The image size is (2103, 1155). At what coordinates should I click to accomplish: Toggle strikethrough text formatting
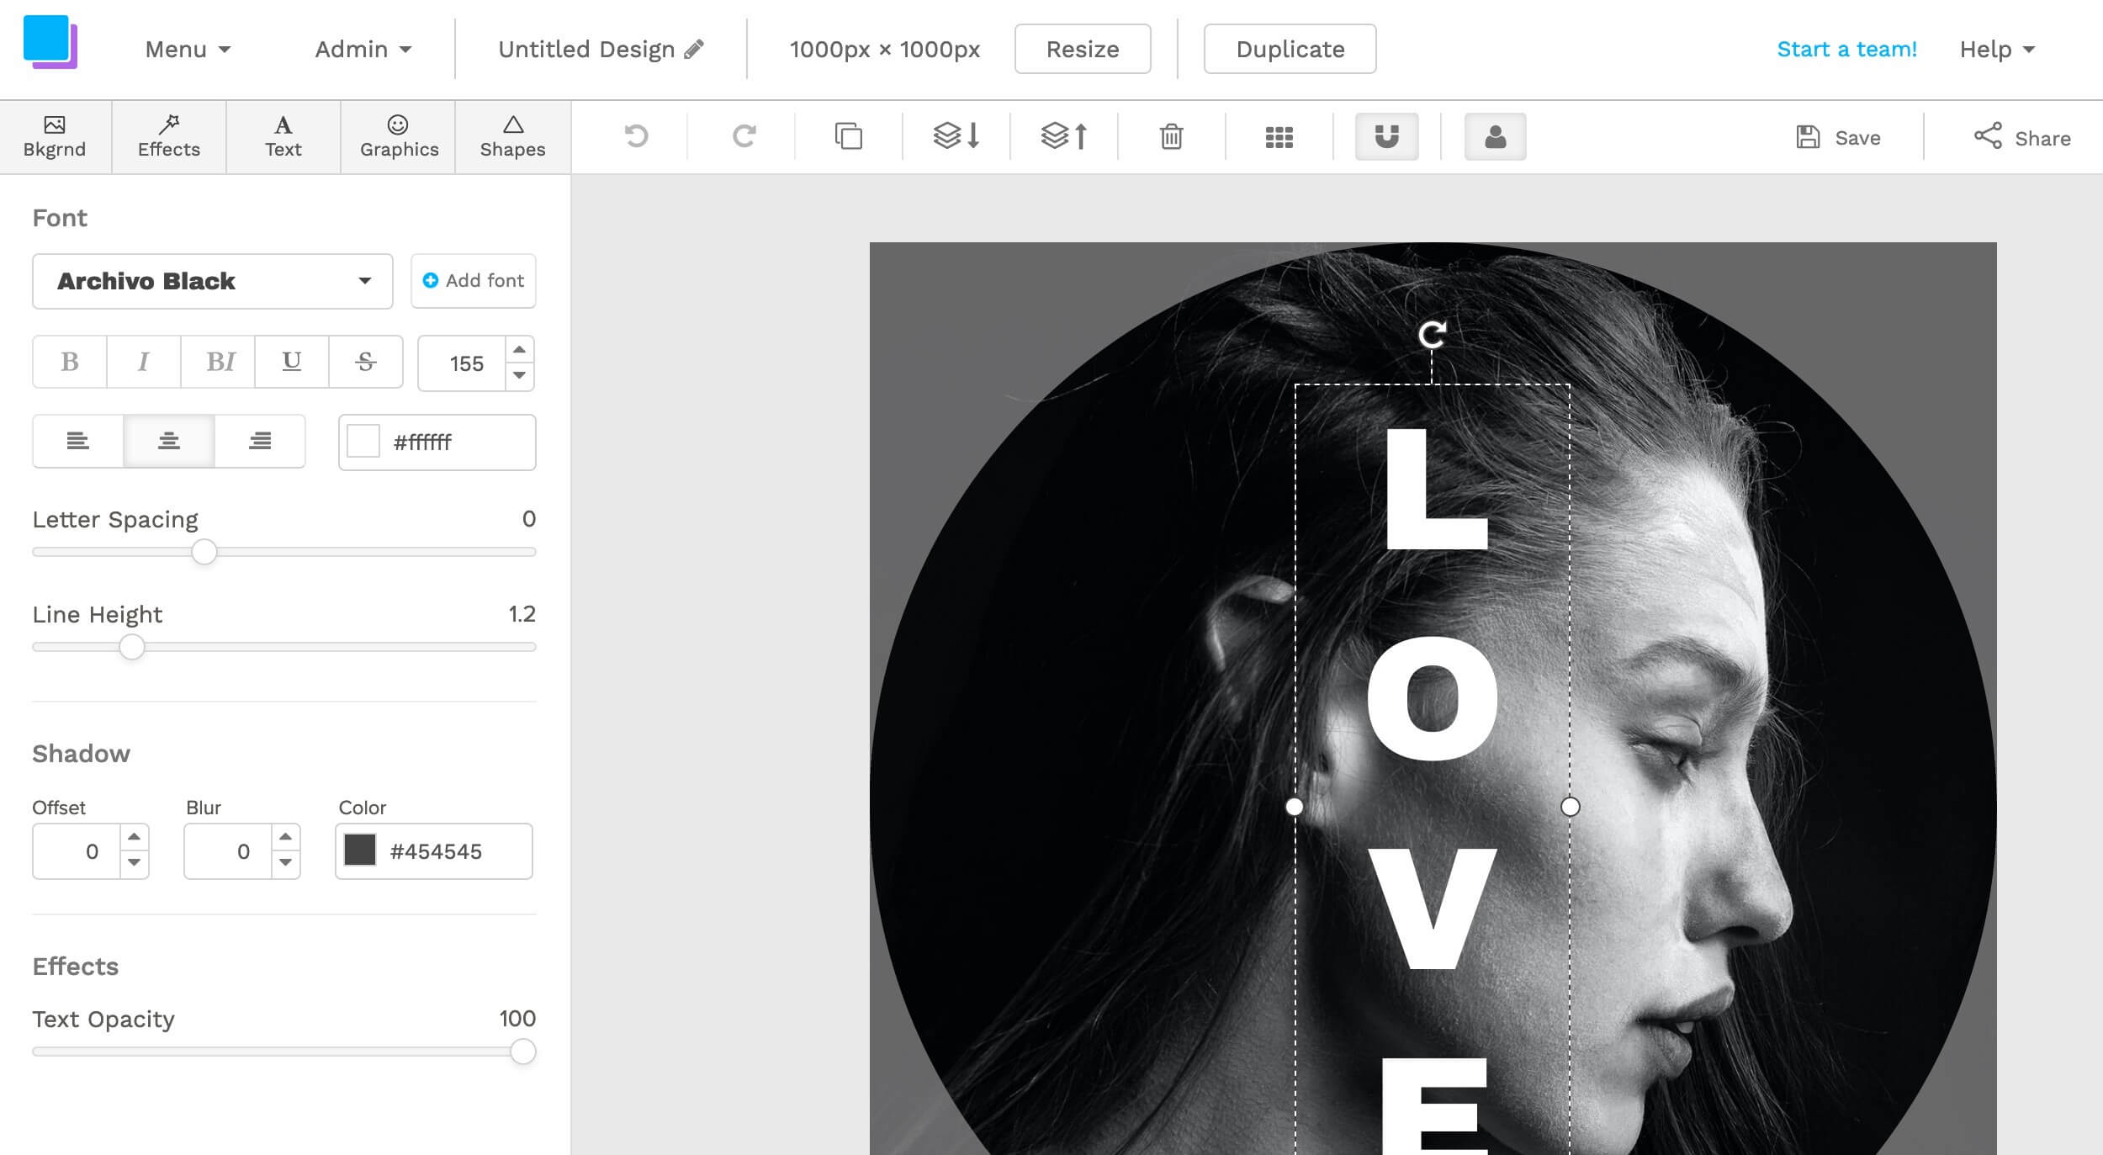(365, 361)
